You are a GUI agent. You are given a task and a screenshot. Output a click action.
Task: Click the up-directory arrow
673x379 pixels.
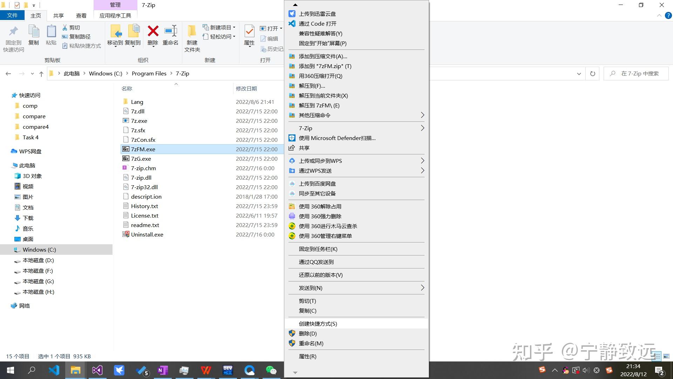pos(41,74)
